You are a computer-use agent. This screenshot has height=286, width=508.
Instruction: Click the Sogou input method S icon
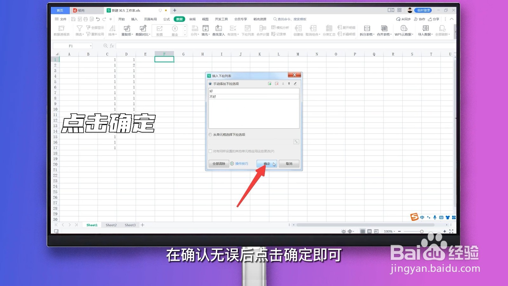(x=414, y=217)
